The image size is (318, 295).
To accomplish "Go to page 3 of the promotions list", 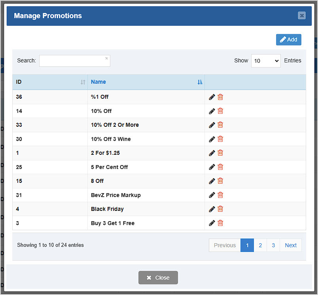I will coord(273,245).
